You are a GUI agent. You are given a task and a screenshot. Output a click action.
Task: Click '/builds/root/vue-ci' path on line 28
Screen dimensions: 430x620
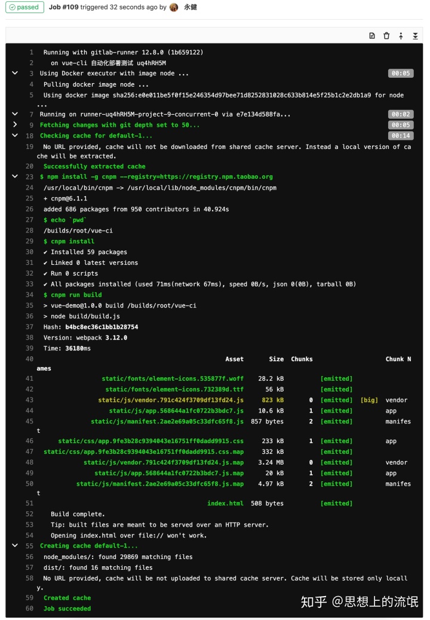(x=78, y=231)
